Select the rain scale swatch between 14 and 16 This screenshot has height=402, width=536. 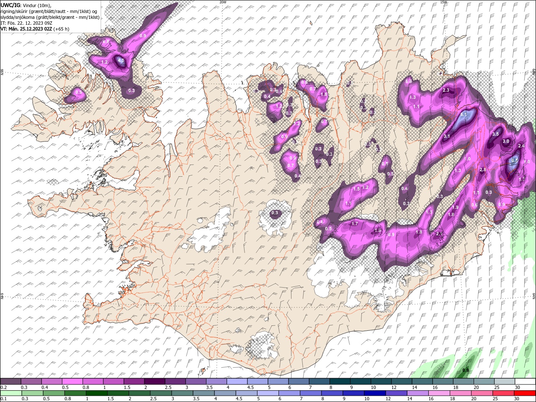coord(417,393)
